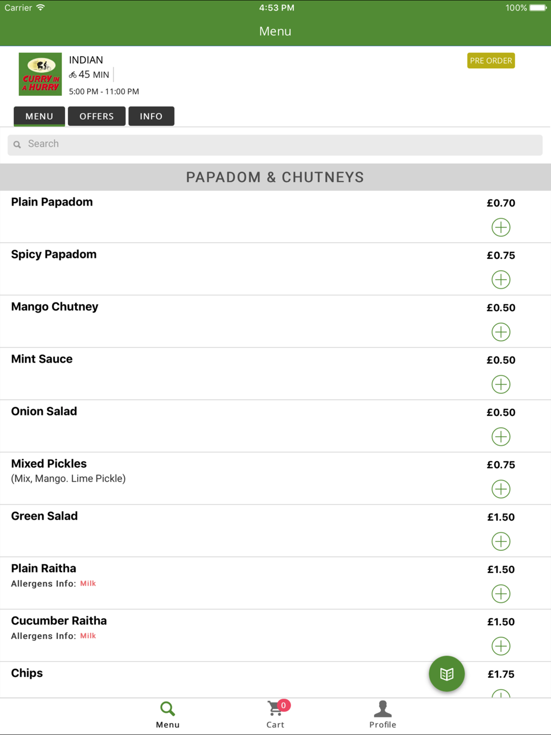Image resolution: width=551 pixels, height=735 pixels.
Task: Tap plus icon for Mango Chutney
Action: tap(501, 332)
